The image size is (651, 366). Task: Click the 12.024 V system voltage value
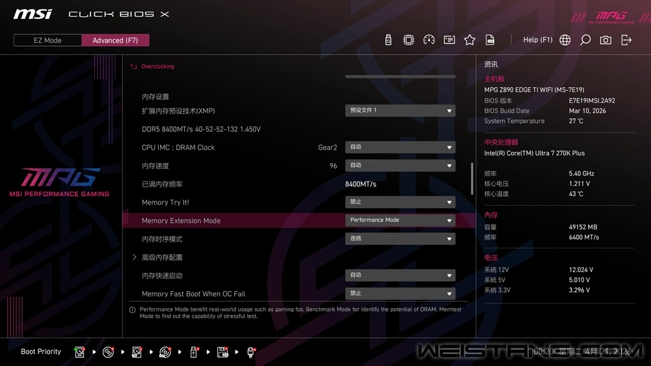581,269
